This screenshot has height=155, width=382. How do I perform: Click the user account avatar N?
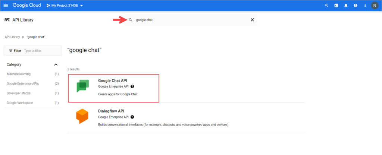click(x=375, y=6)
